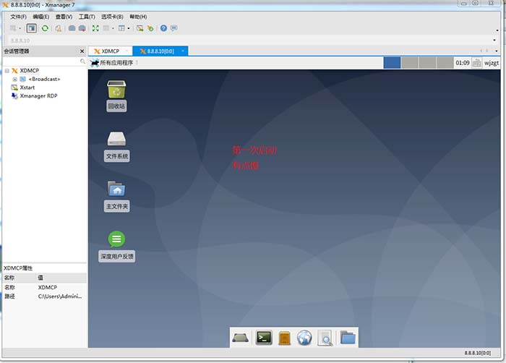Close the XDMCP tab
This screenshot has height=363, width=506.
click(x=126, y=51)
